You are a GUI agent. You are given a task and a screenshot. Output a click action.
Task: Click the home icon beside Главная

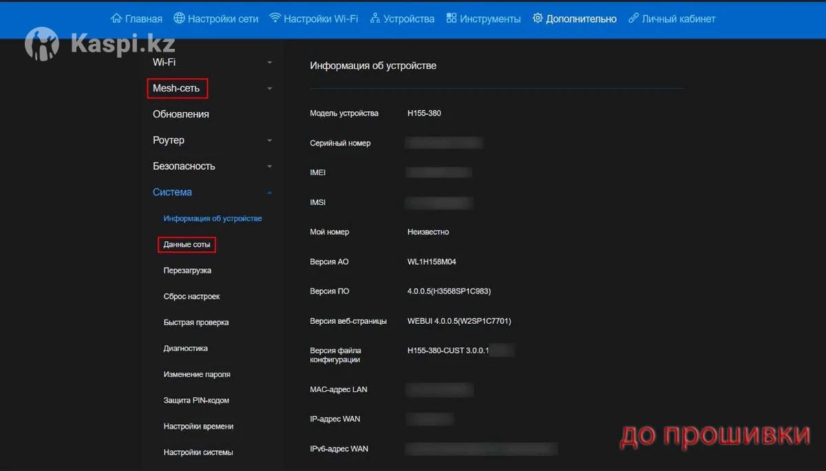click(x=116, y=19)
